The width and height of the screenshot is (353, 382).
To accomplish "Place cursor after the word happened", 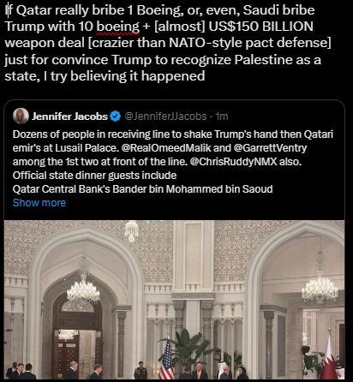I will [x=205, y=76].
